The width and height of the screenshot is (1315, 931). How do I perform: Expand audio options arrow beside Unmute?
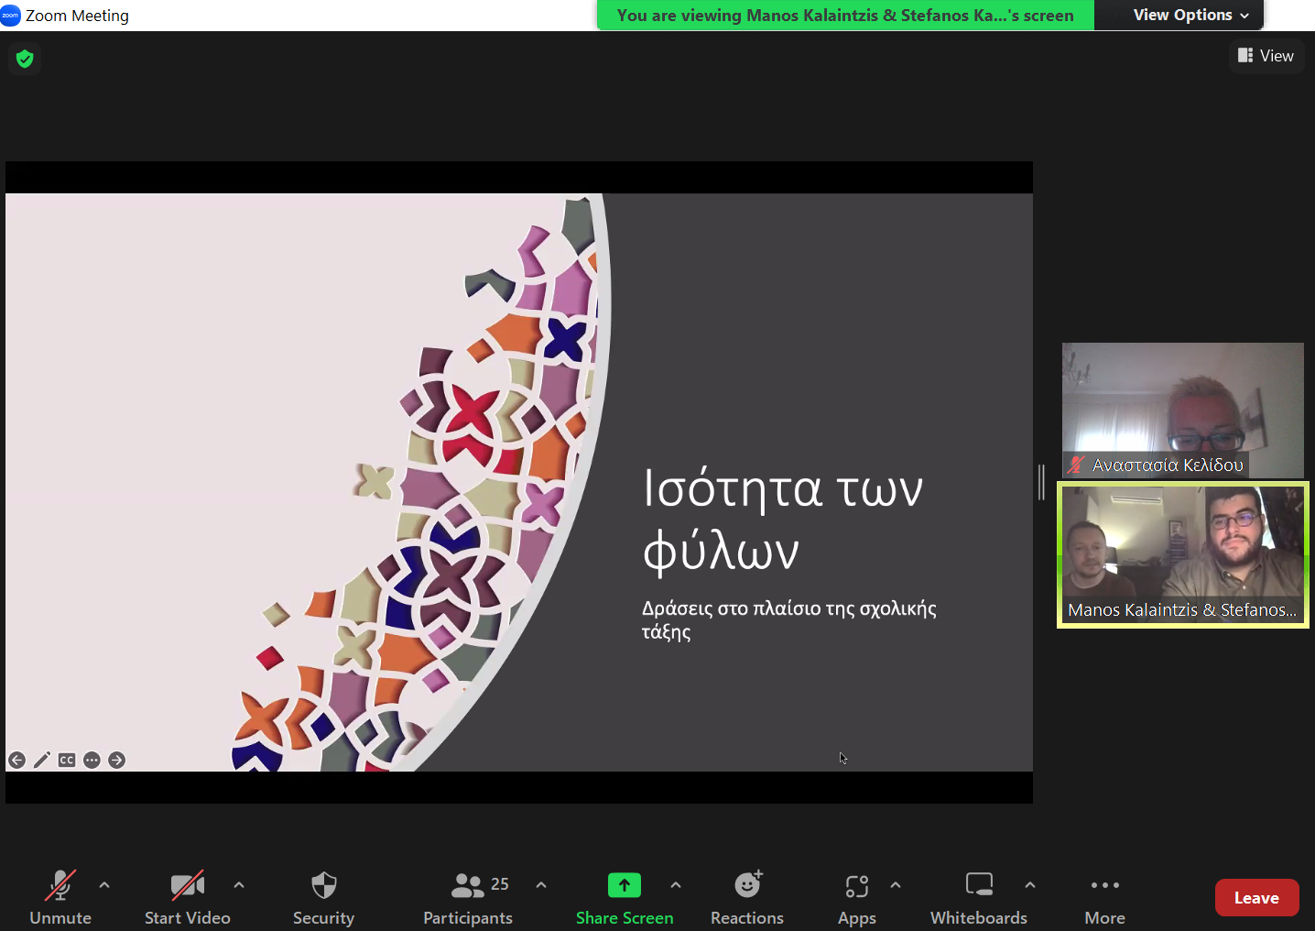click(x=104, y=885)
